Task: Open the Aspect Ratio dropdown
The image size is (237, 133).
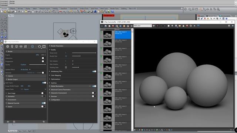Action: tap(45, 89)
